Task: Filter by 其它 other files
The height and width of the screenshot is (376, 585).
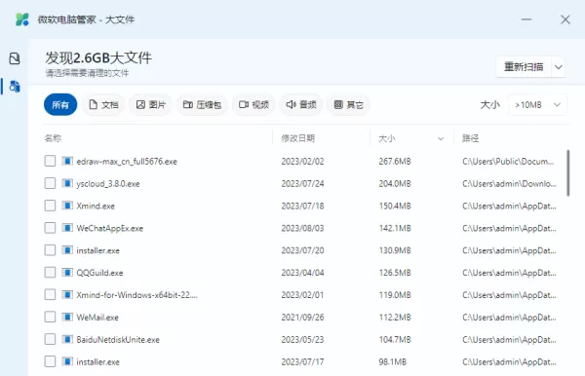Action: 348,104
